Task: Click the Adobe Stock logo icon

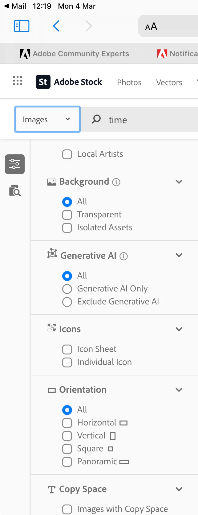Action: [x=43, y=82]
